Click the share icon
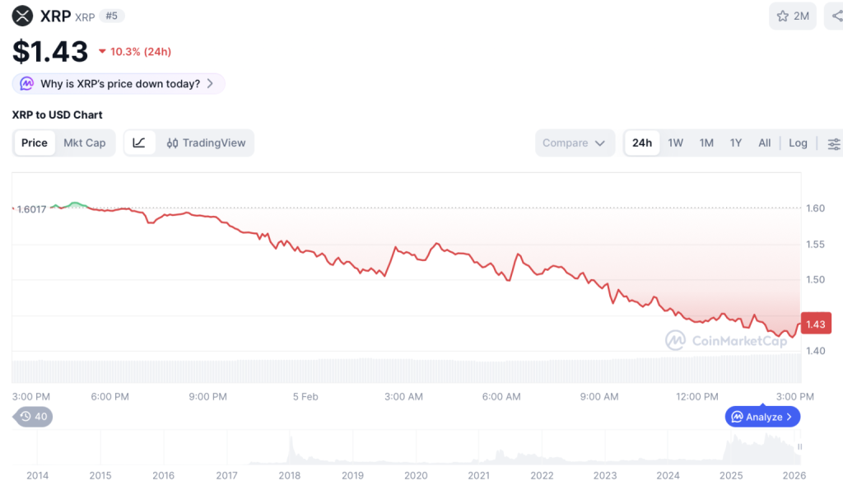 [x=835, y=16]
